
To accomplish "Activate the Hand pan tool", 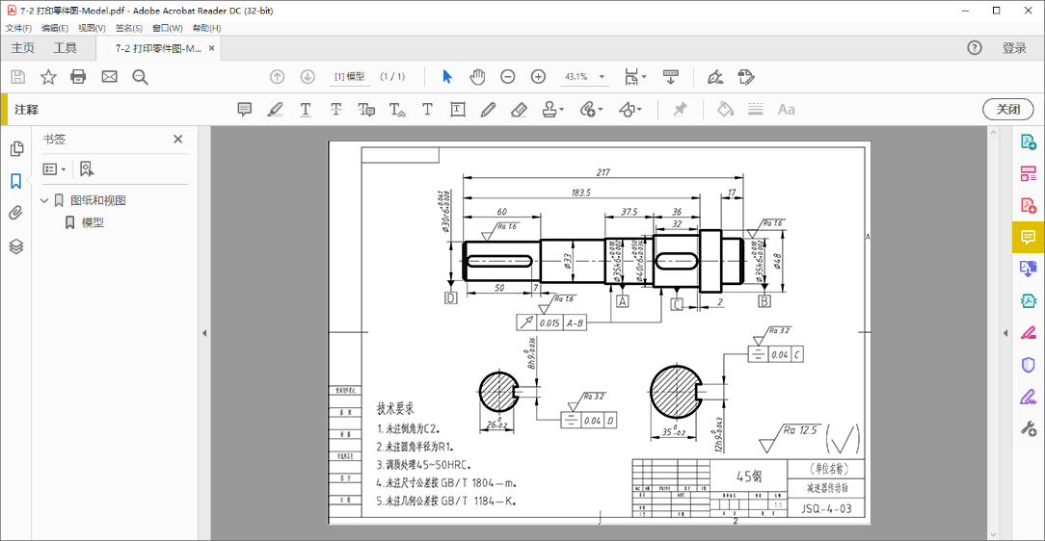I will 477,77.
